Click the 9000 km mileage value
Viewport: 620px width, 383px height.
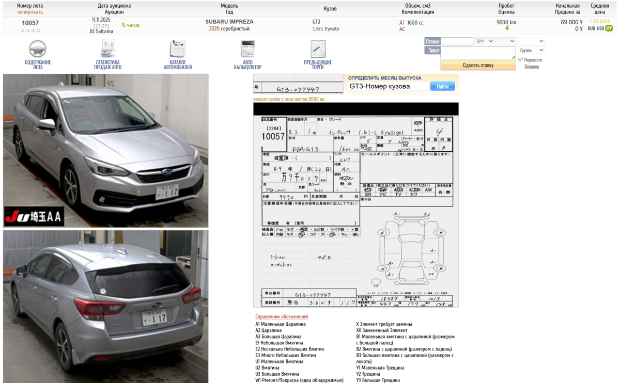(506, 22)
